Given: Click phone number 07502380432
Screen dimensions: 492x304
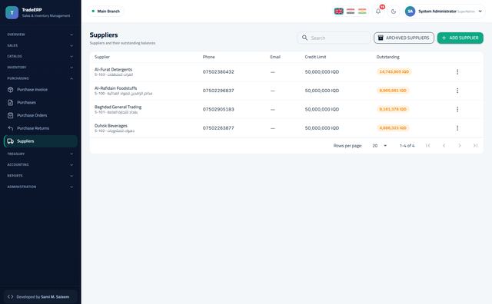Looking at the screenshot, I should click(218, 71).
